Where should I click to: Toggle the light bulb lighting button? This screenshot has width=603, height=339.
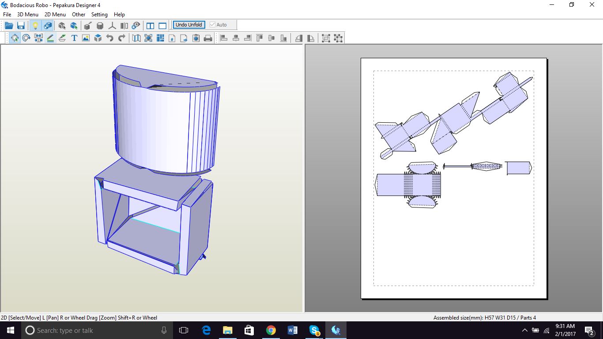36,25
